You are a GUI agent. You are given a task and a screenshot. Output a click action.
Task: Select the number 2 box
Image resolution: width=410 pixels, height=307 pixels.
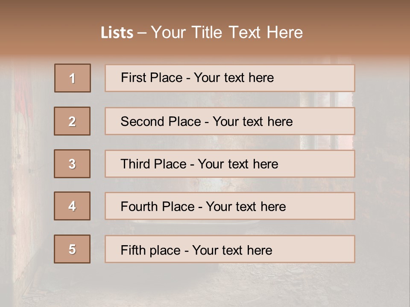click(x=72, y=121)
